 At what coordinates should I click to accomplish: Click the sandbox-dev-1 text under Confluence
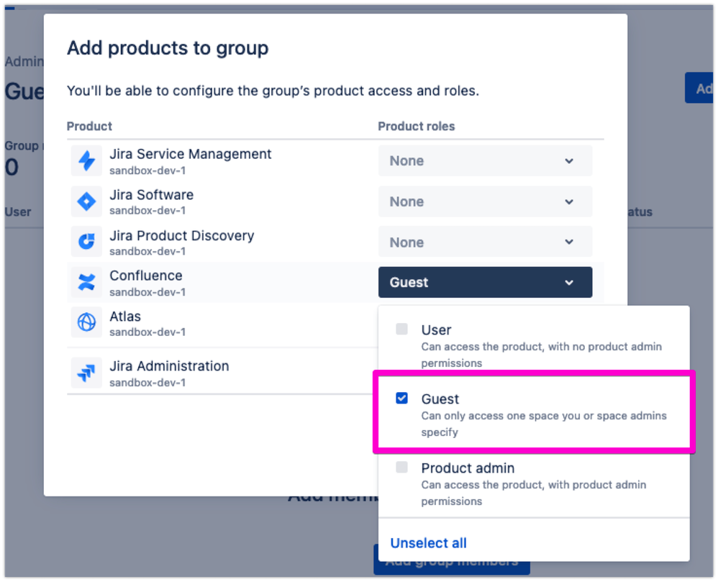coord(147,292)
